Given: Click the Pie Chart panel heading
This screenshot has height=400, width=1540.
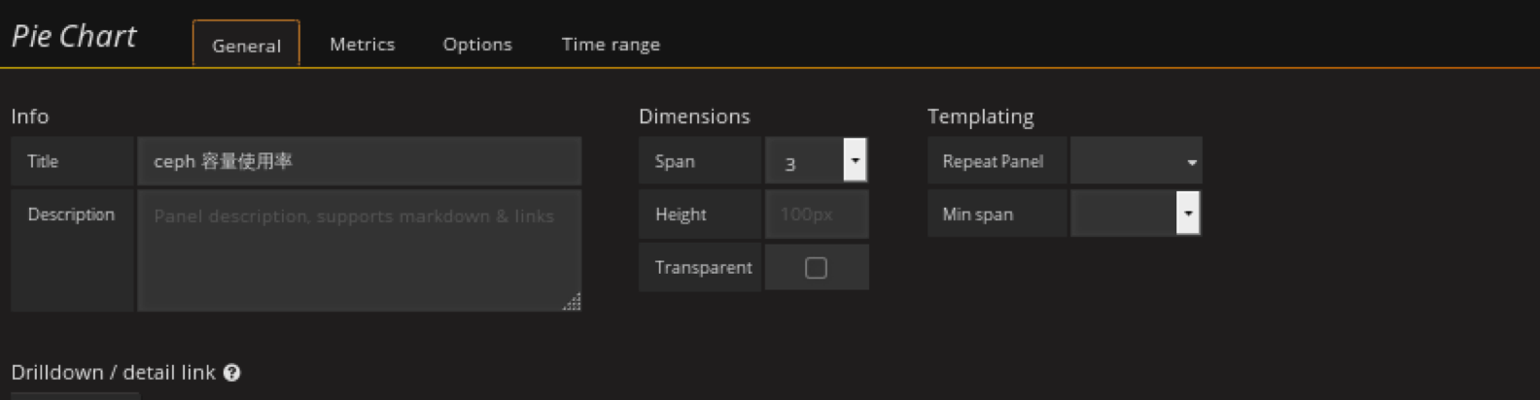Looking at the screenshot, I should pyautogui.click(x=74, y=37).
